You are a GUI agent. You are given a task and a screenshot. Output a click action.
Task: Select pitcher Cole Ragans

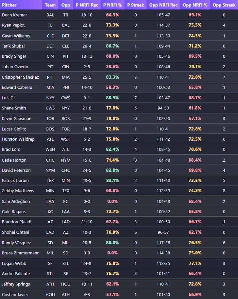(14, 212)
